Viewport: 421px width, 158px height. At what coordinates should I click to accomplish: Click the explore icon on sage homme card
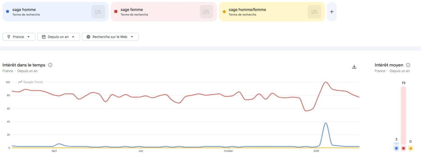point(98,12)
